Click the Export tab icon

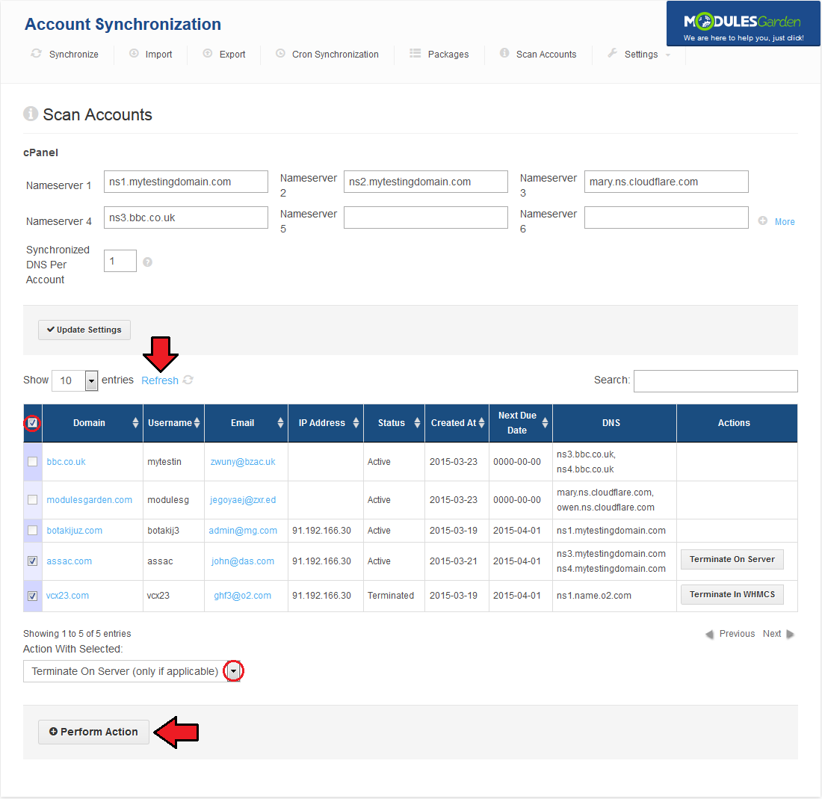coord(208,54)
